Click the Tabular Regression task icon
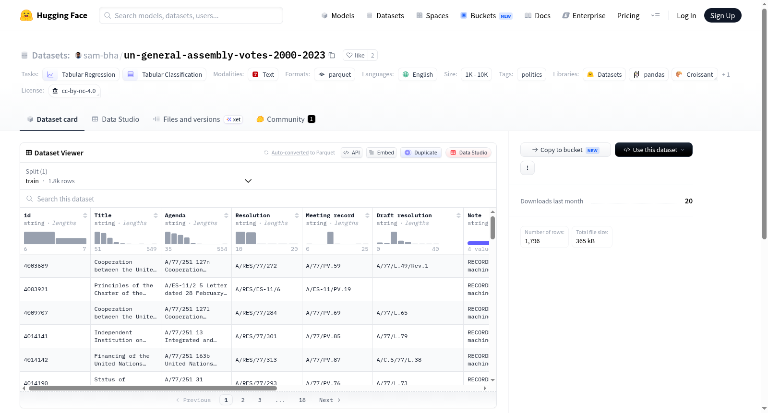 50,74
